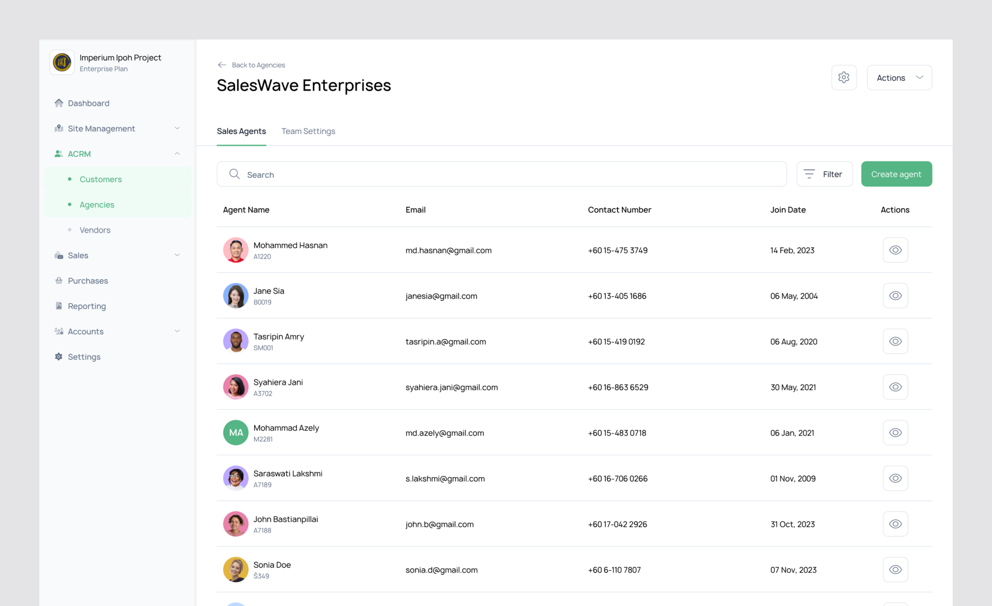Click eye icon in Sonia Doe row

click(x=895, y=569)
